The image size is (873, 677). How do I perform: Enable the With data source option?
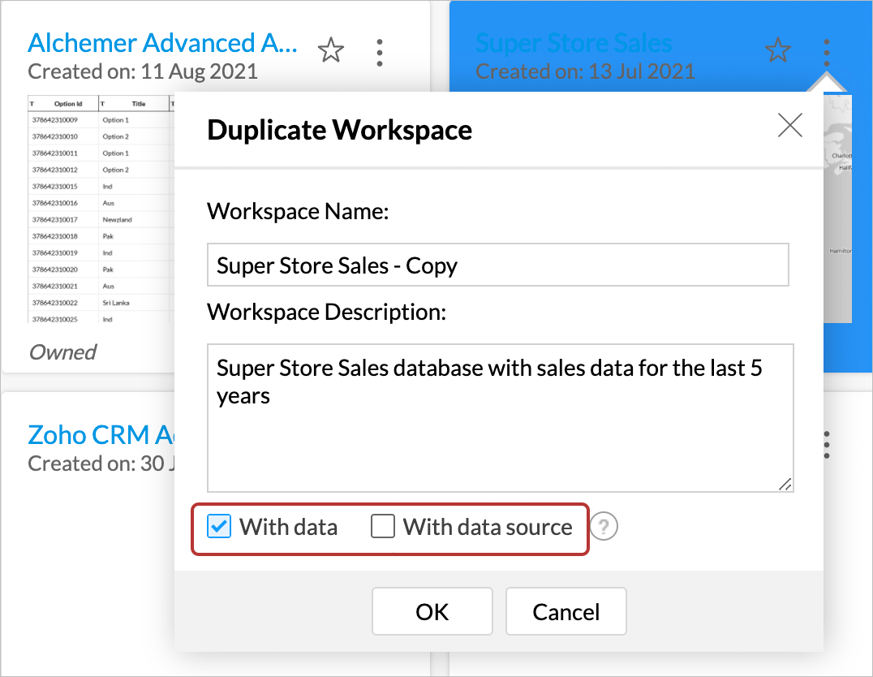382,526
